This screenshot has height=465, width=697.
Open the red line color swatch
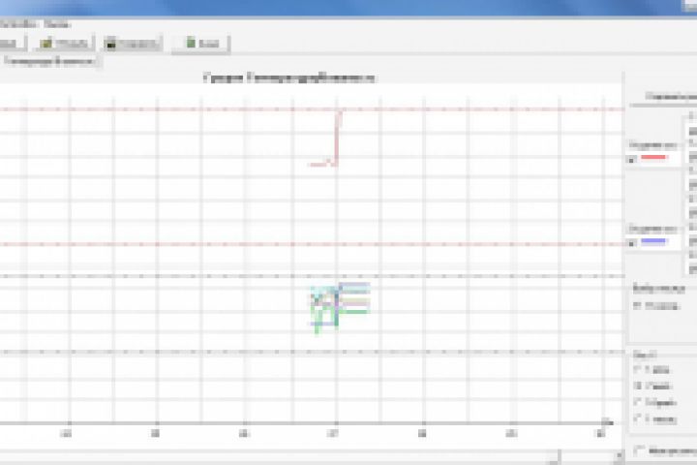653,158
